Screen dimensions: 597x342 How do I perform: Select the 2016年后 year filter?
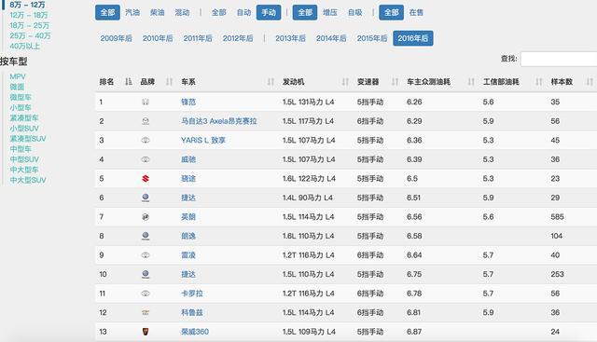tap(413, 38)
